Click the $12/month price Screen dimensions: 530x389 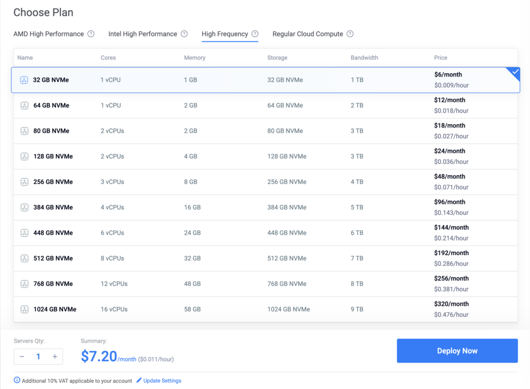click(x=450, y=100)
